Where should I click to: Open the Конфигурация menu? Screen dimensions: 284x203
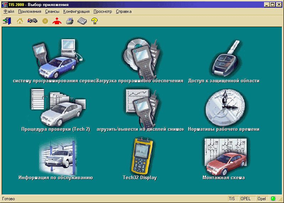click(x=77, y=11)
